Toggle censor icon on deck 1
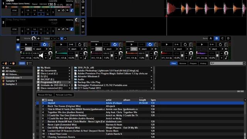This screenshot has width=247, height=139. [x=63, y=10]
